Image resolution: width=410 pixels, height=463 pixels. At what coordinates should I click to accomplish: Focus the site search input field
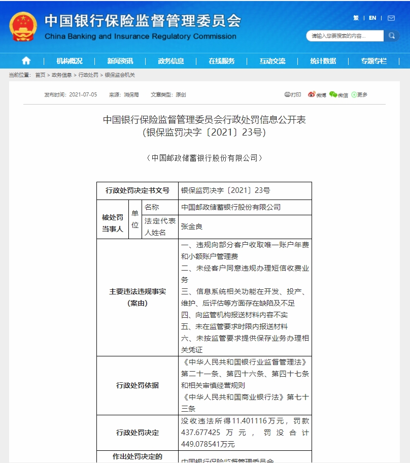[345, 36]
